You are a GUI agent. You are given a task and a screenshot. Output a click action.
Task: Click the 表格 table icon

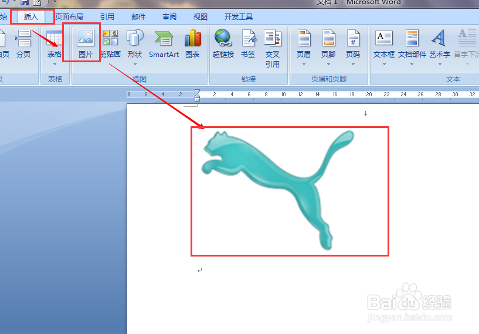(55, 38)
